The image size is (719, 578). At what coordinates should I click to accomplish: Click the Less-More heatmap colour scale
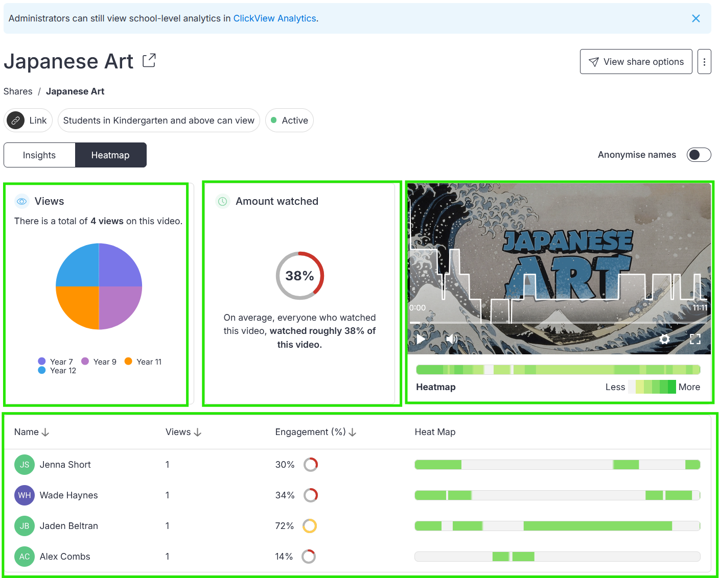(x=652, y=387)
